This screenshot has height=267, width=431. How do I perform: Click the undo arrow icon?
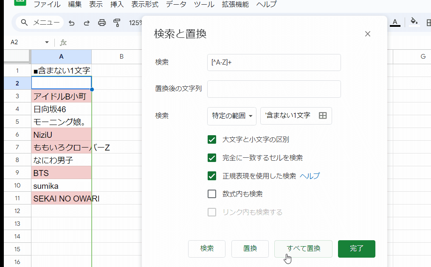coord(72,23)
